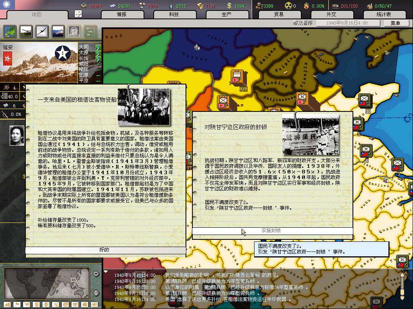Select 大同 in the province list

pos(84,47)
